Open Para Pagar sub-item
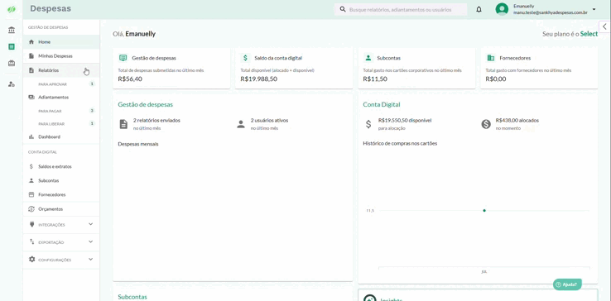Viewport: 611px width, 301px height. click(x=61, y=111)
